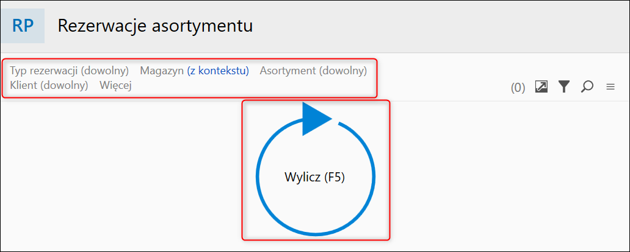Click the Rezerwacje asortymentu title
The width and height of the screenshot is (630, 252).
click(155, 26)
